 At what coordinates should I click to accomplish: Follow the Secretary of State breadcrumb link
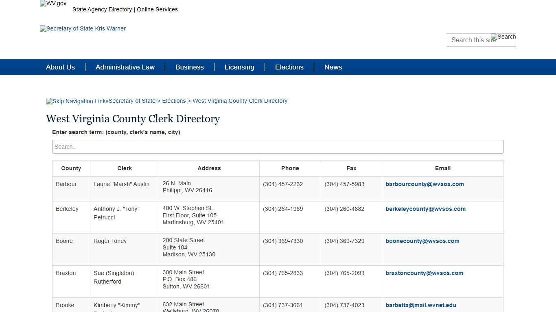pyautogui.click(x=132, y=101)
